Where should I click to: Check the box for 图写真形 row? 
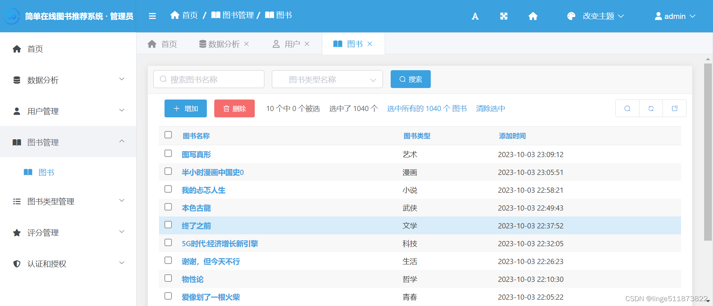pyautogui.click(x=168, y=153)
